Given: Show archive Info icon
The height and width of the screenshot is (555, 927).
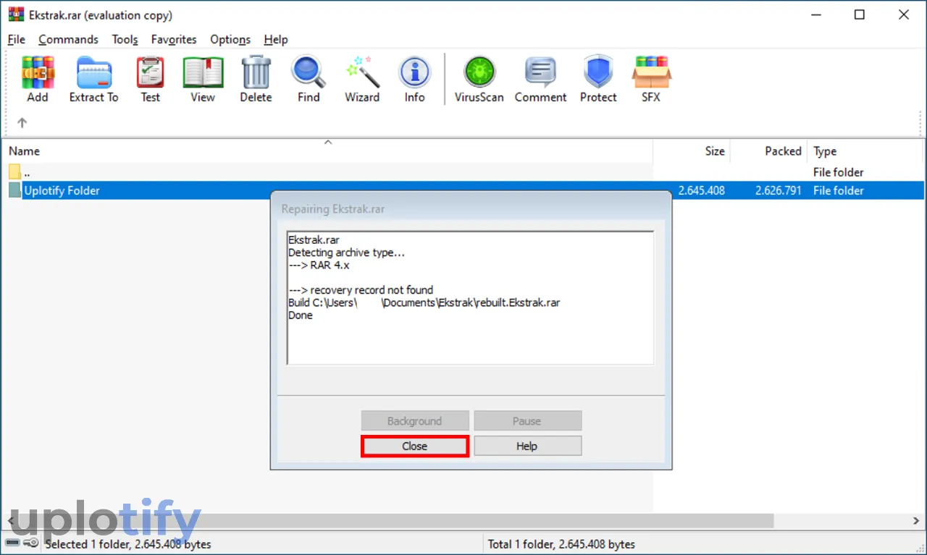Looking at the screenshot, I should 414,72.
